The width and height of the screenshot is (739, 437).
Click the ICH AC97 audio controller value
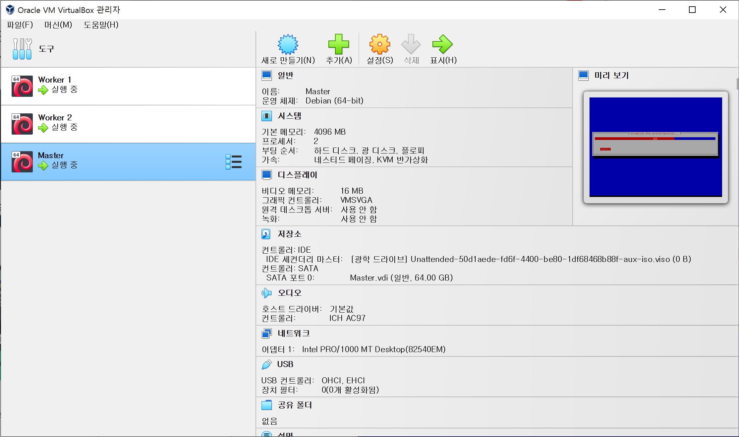[347, 318]
